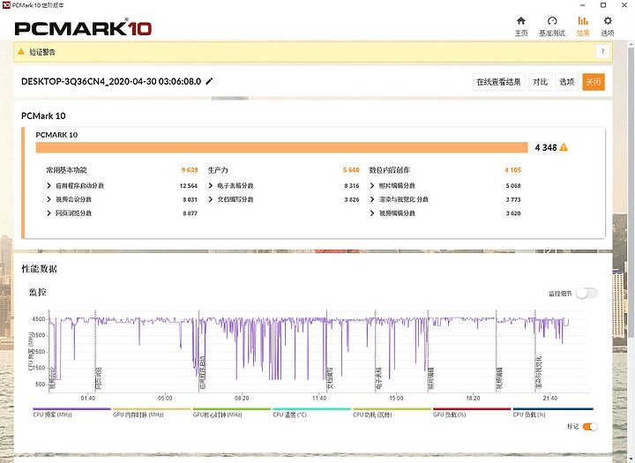Click the 数位内容创作 heading
This screenshot has width=635, height=463.
tap(389, 170)
